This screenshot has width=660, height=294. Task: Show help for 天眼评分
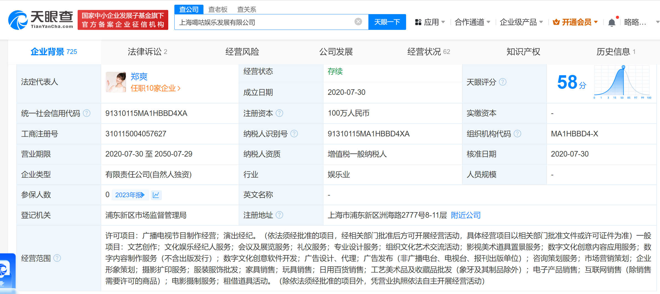click(503, 82)
